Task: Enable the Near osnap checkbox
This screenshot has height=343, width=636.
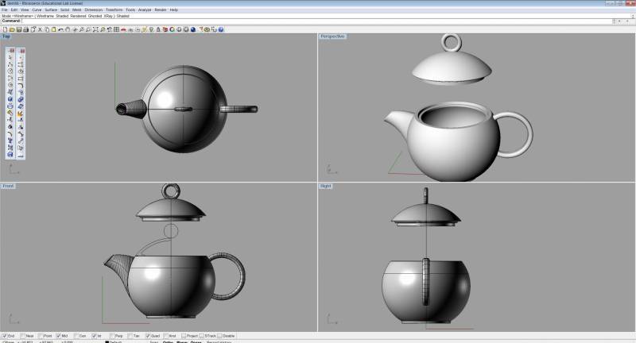Action: 22,336
